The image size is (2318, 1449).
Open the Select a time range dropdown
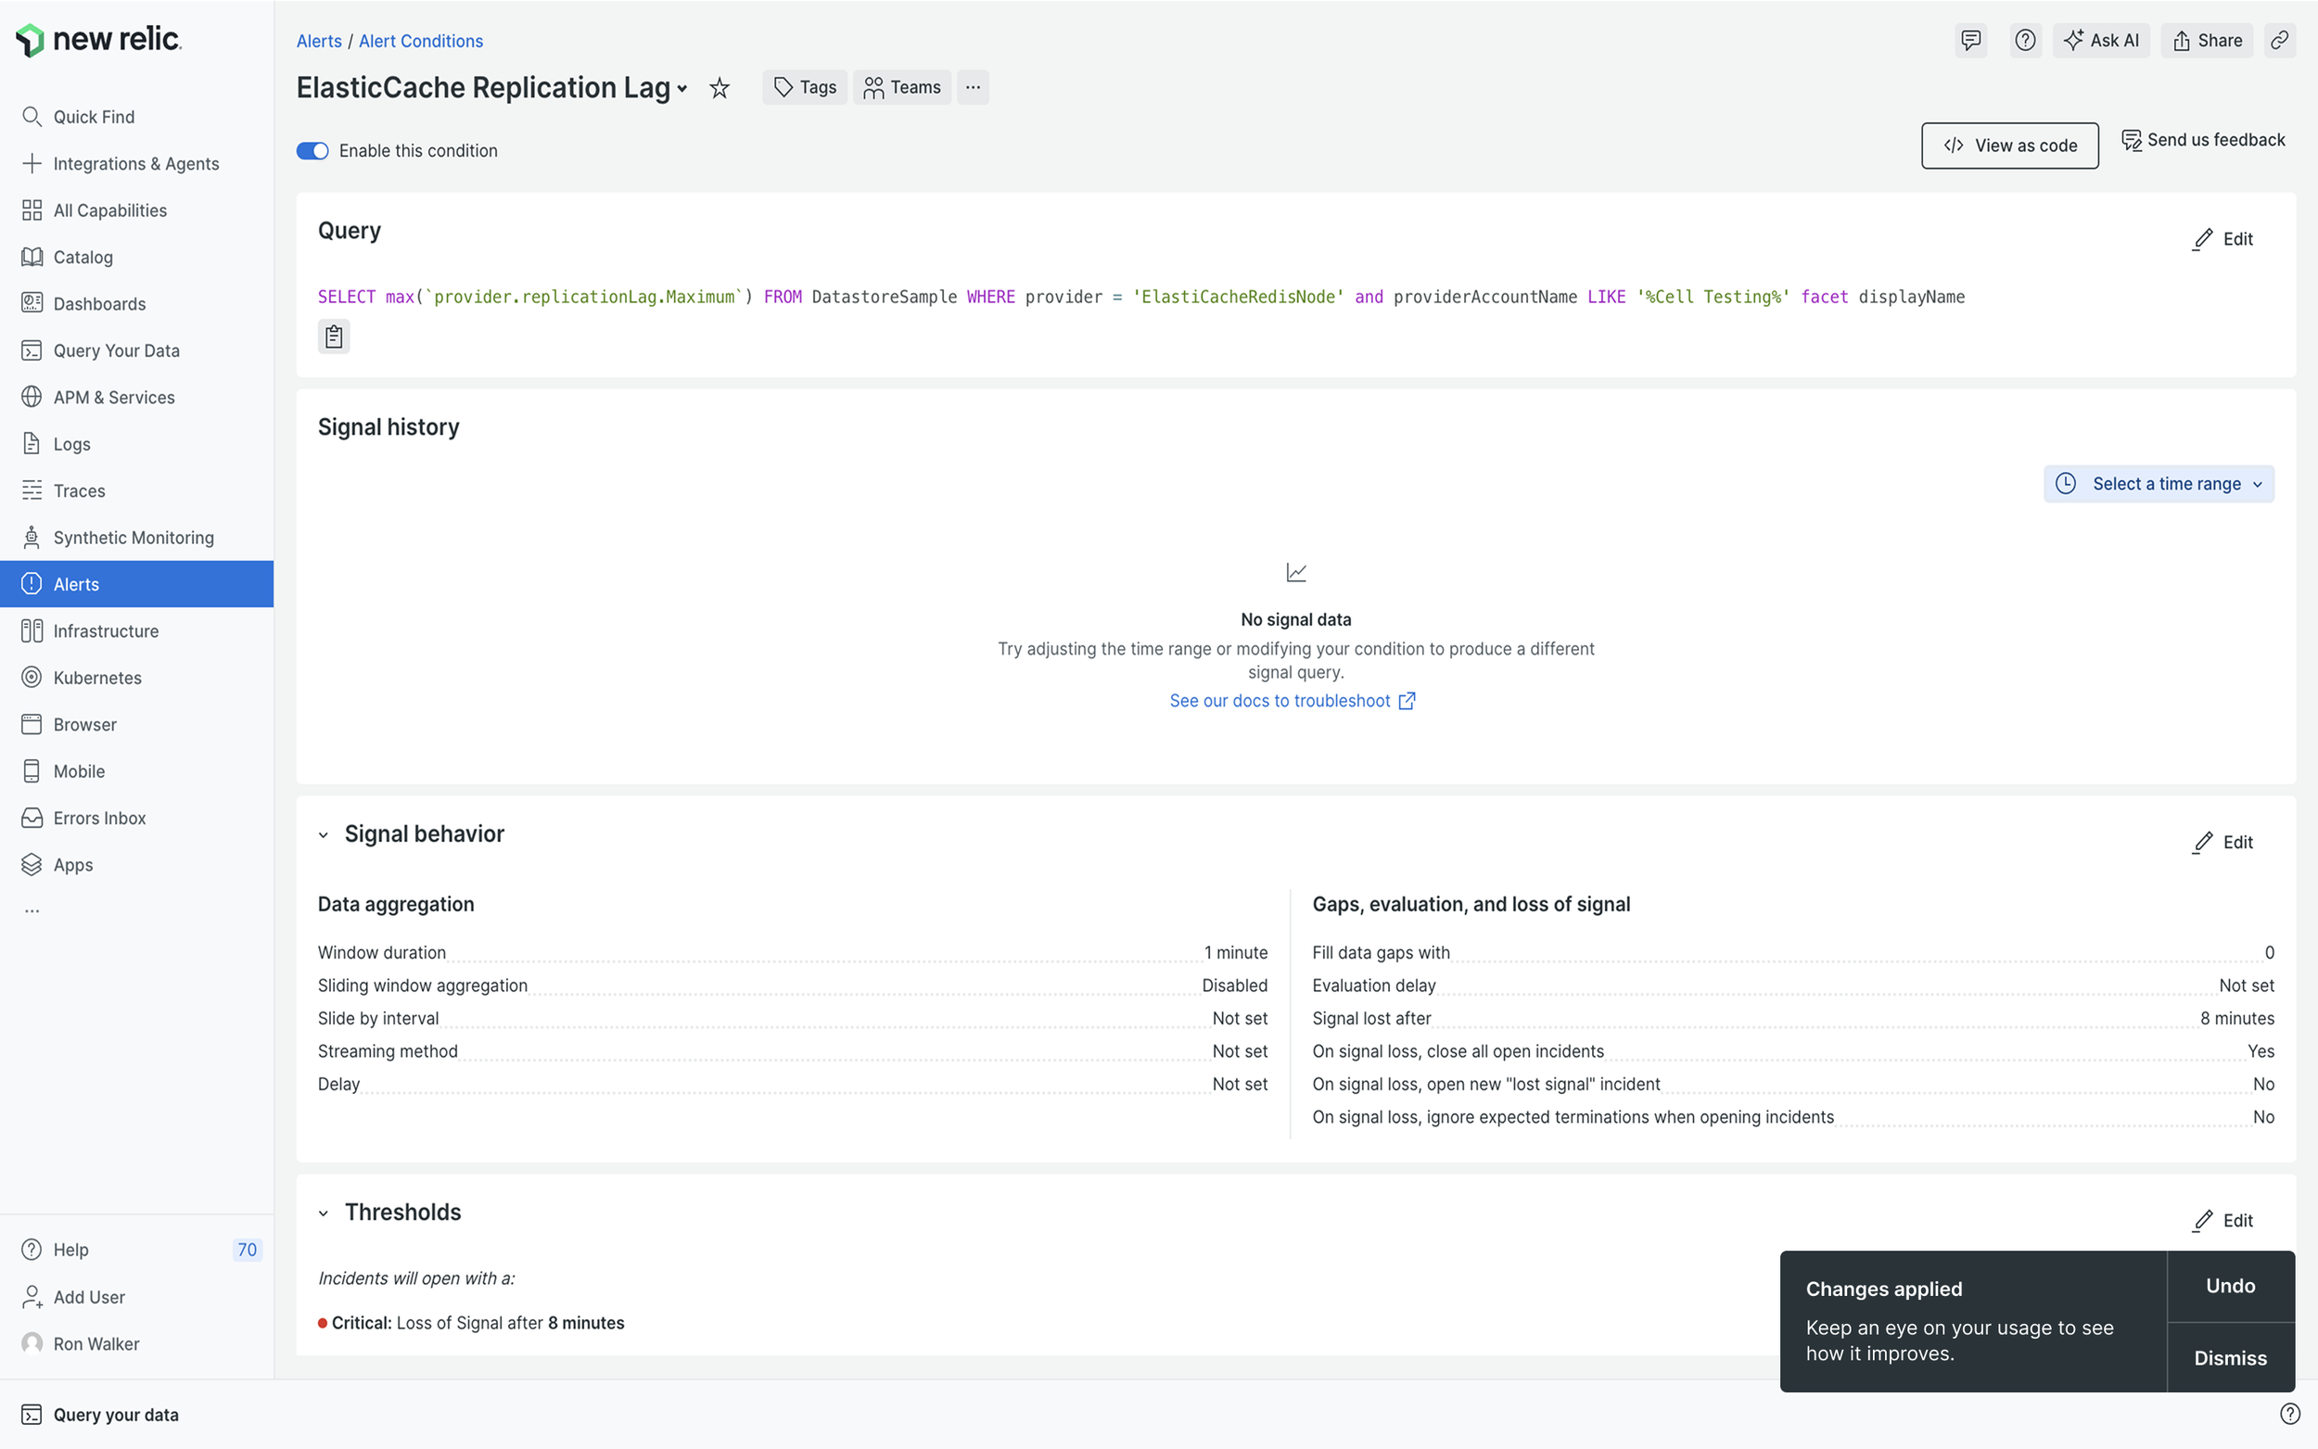click(2158, 484)
